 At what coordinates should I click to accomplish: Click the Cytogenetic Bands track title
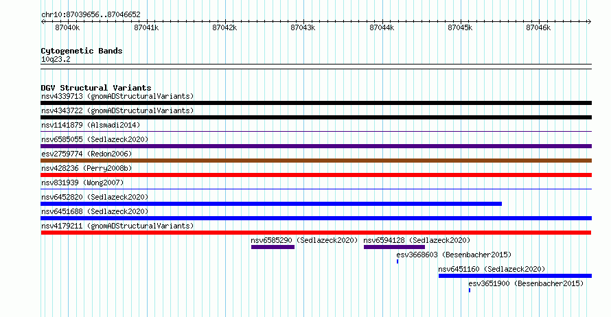[x=82, y=51]
